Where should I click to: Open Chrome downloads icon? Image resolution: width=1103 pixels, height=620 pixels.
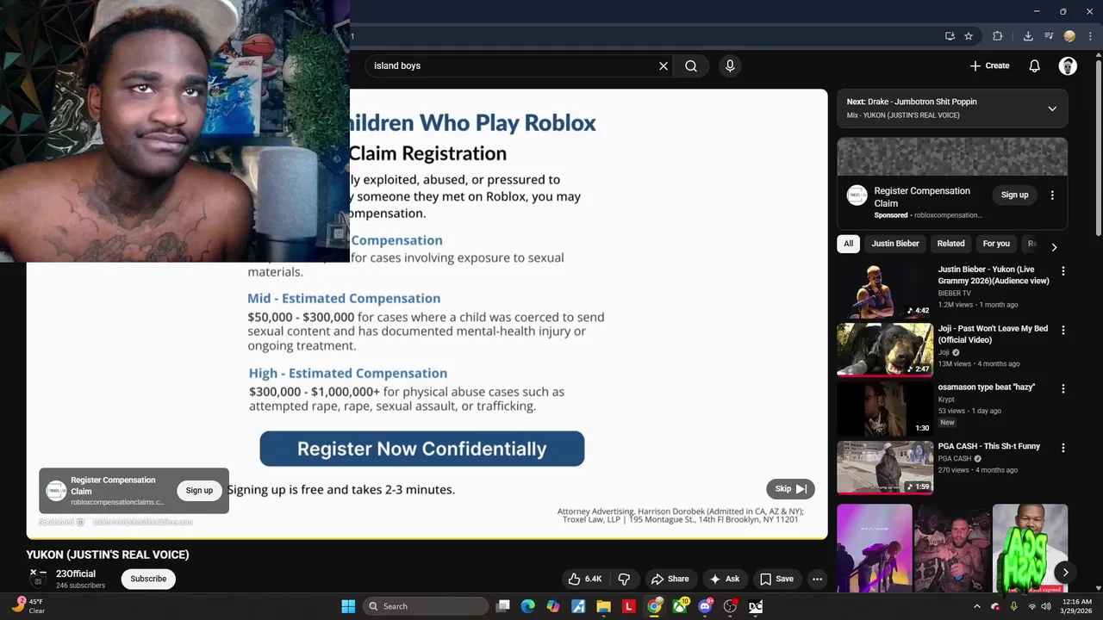point(1028,36)
